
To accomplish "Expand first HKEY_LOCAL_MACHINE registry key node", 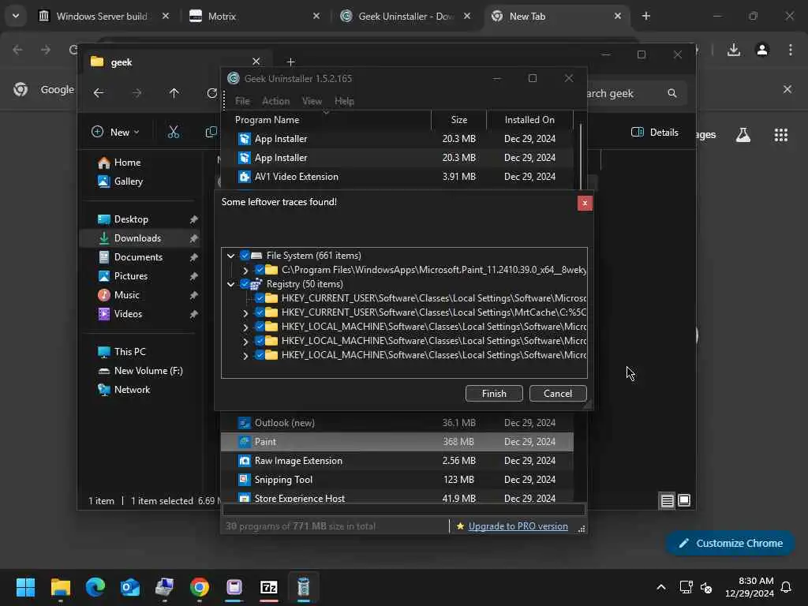I will tap(245, 327).
